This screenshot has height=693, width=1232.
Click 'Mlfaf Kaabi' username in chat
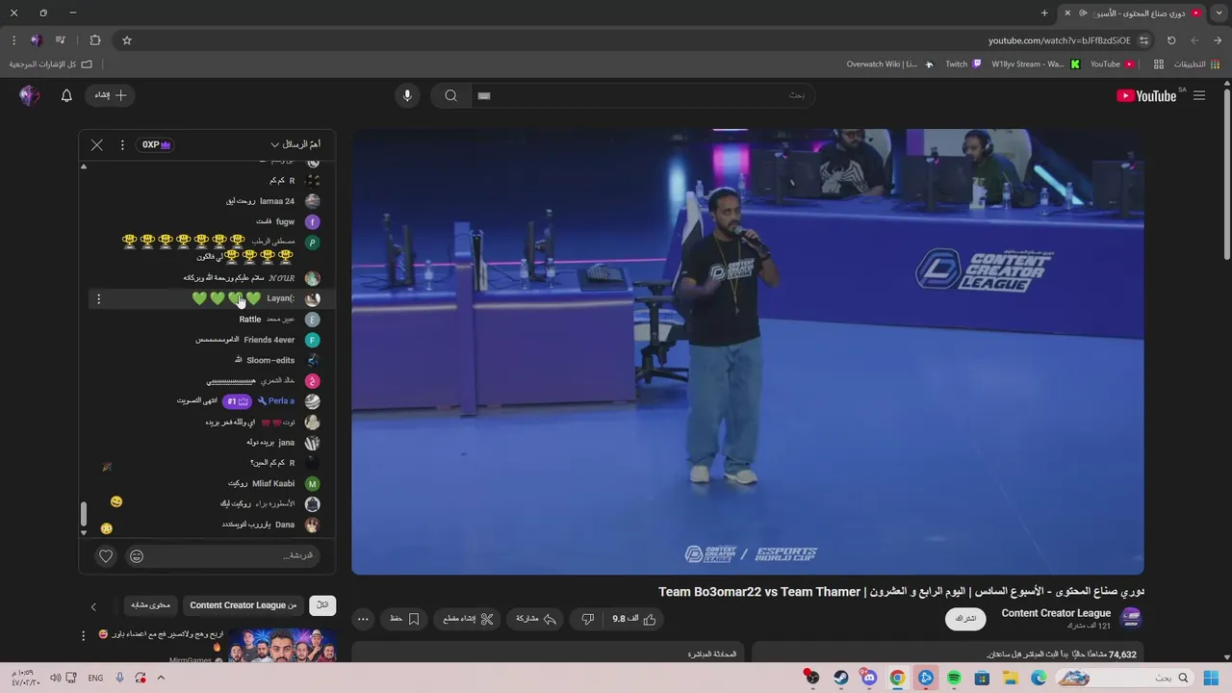273,483
